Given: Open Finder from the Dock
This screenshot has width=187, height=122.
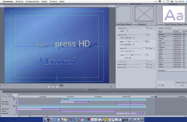Looking at the screenshot, I should pyautogui.click(x=45, y=119).
